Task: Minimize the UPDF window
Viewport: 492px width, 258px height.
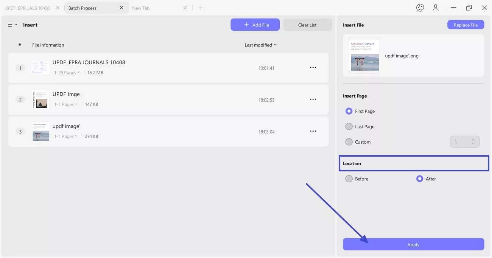Action: click(453, 8)
